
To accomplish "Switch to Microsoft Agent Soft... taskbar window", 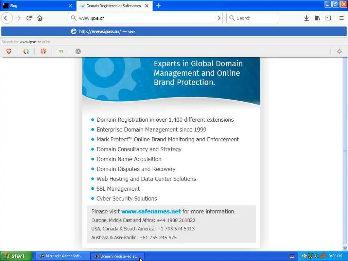I will [63, 256].
